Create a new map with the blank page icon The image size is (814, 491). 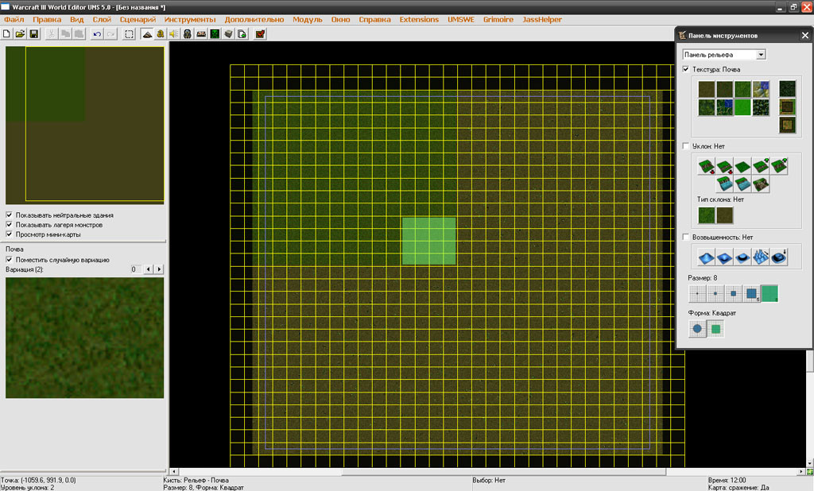[x=6, y=33]
